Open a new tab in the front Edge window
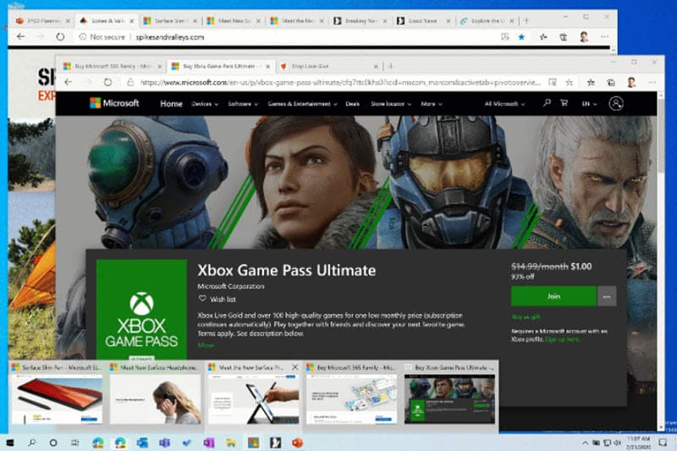The width and height of the screenshot is (677, 451). point(390,66)
